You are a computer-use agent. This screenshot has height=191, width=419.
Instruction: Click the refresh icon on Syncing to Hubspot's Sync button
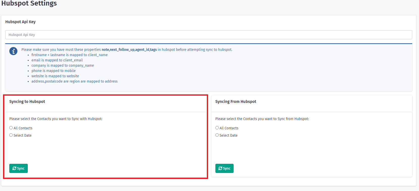(x=14, y=168)
